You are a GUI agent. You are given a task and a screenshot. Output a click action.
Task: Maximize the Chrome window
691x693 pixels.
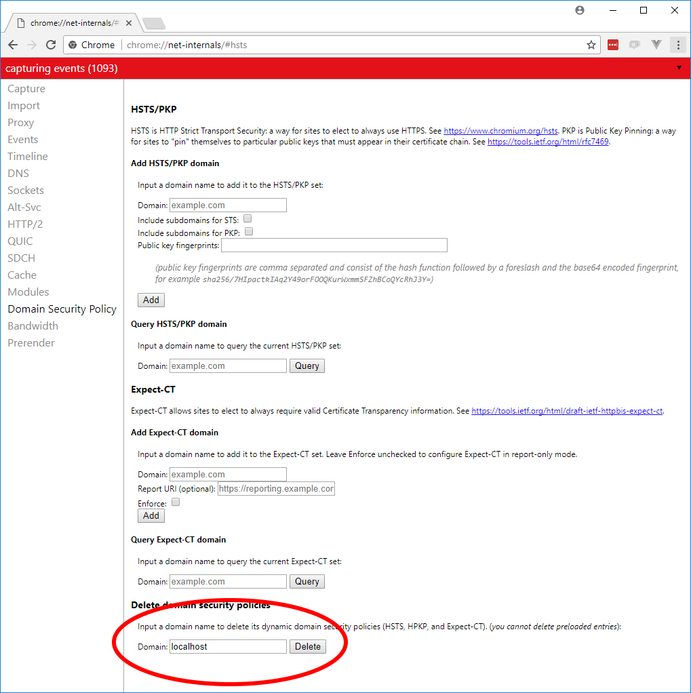point(644,10)
